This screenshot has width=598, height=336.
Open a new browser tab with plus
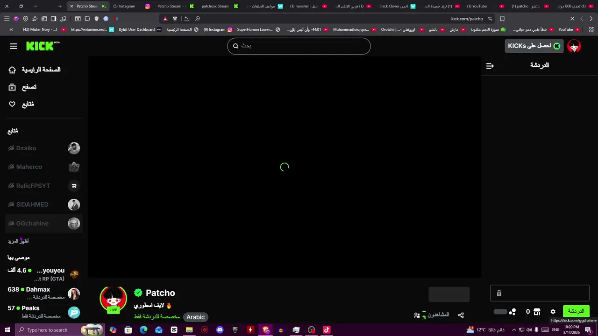[60, 6]
